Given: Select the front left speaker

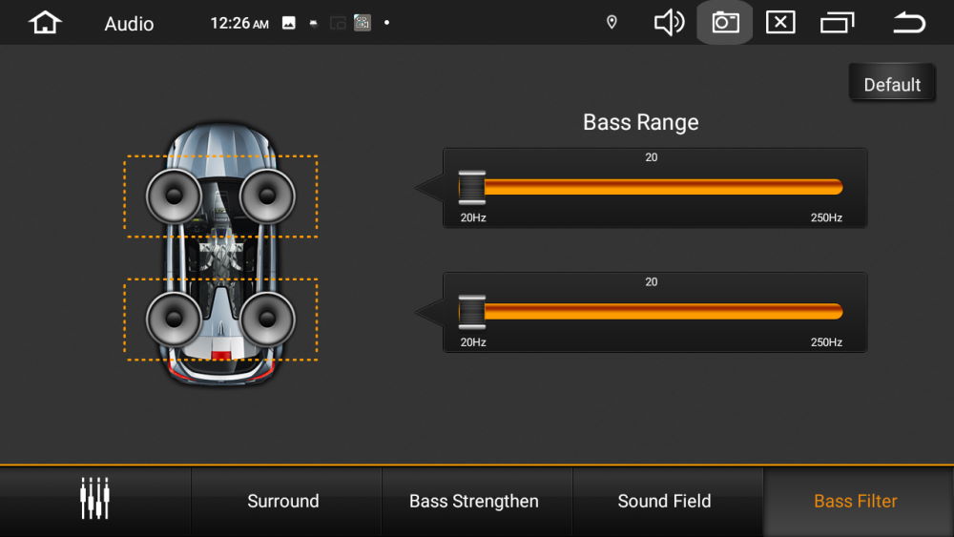Looking at the screenshot, I should point(174,196).
